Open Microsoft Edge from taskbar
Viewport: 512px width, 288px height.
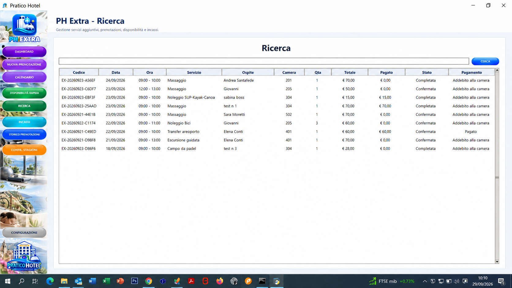pos(50,281)
